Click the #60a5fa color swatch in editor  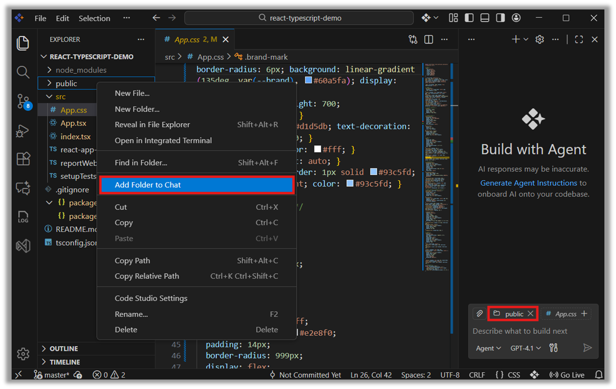point(308,81)
